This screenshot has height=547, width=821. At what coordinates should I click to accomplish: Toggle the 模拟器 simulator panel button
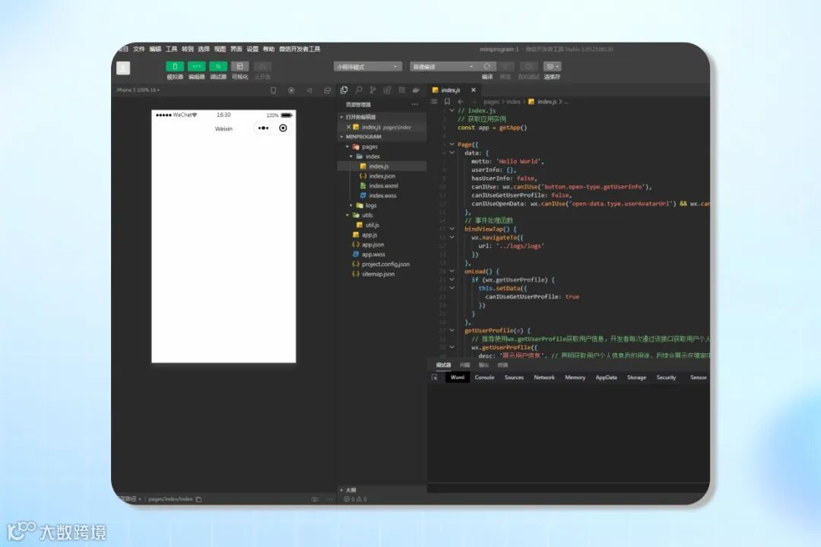click(175, 67)
